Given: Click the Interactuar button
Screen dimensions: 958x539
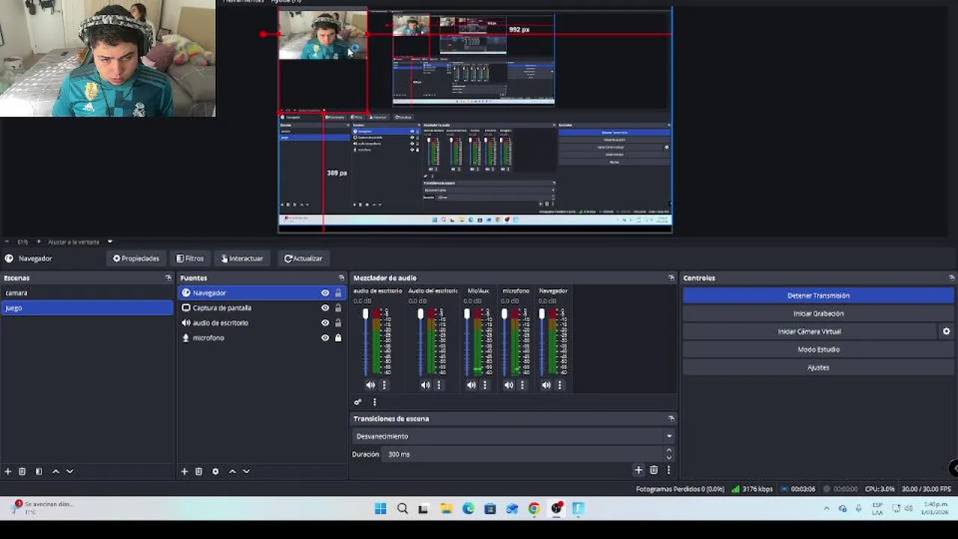Looking at the screenshot, I should coord(242,258).
